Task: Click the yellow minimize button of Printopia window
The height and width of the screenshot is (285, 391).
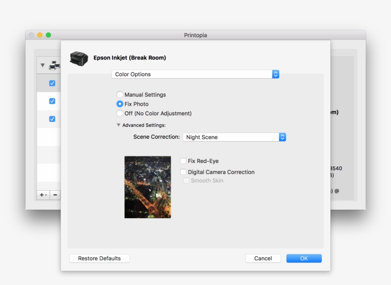Action: click(40, 35)
